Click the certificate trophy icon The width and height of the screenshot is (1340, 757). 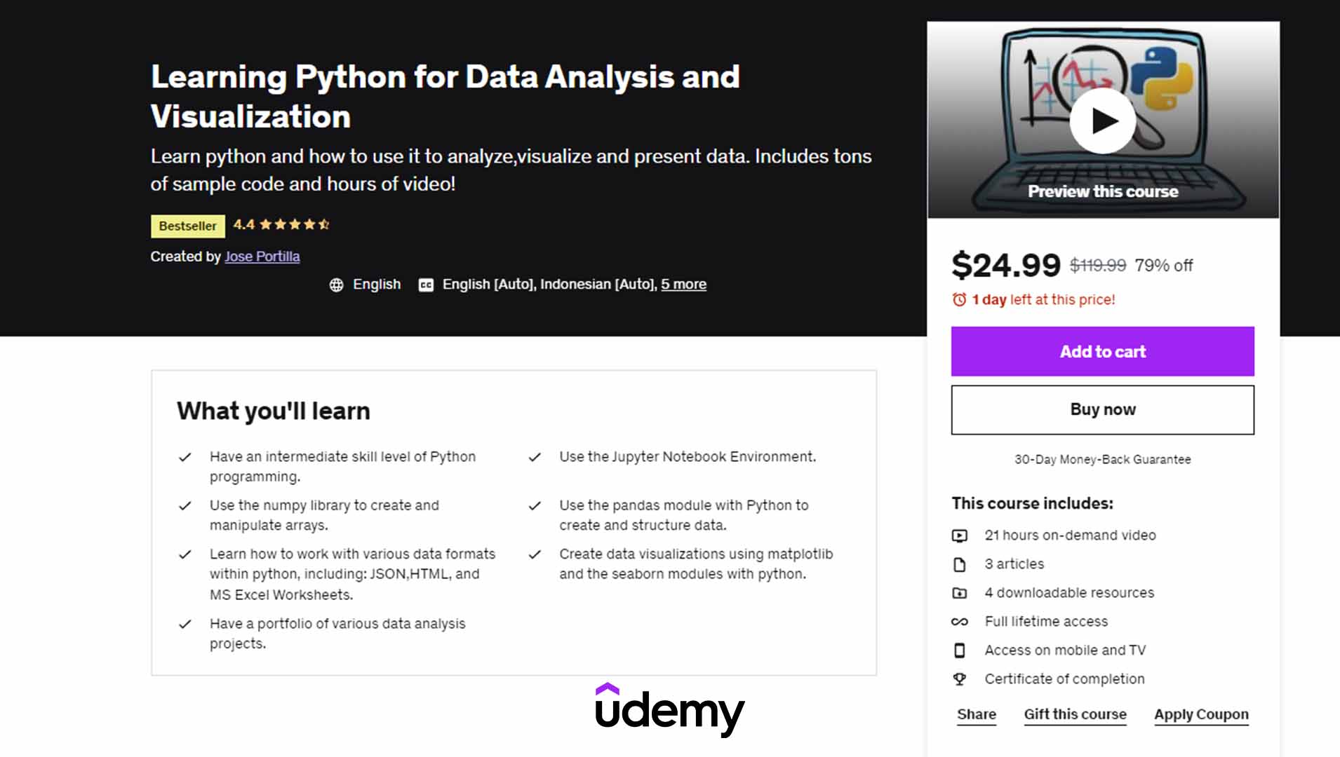click(x=959, y=679)
